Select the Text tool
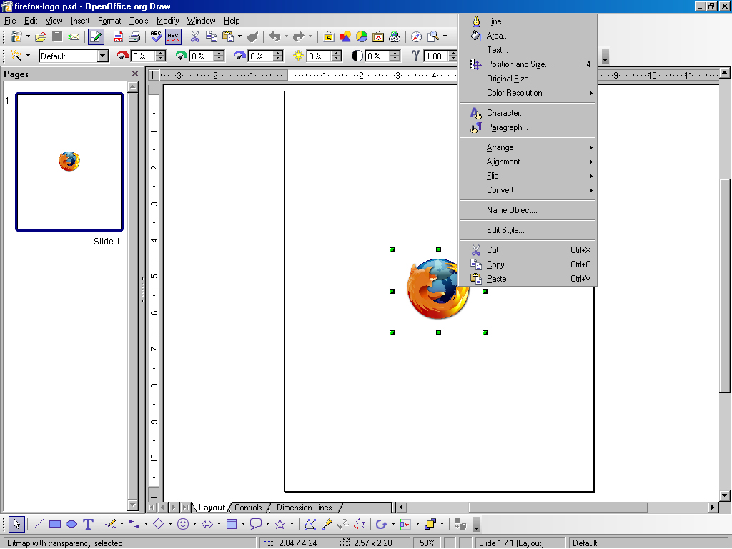The image size is (732, 549). (88, 524)
